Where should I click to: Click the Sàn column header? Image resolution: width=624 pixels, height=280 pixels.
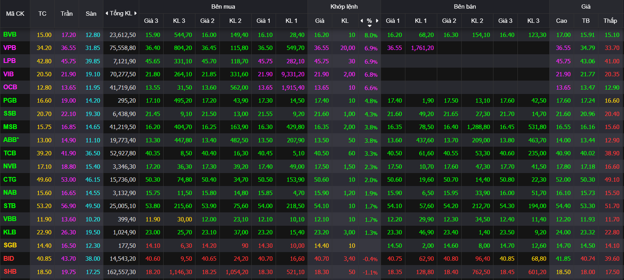click(x=91, y=13)
